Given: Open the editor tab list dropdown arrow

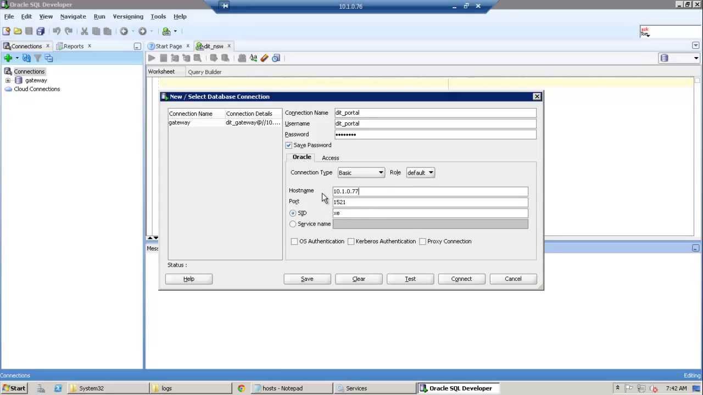Looking at the screenshot, I should coord(696,46).
